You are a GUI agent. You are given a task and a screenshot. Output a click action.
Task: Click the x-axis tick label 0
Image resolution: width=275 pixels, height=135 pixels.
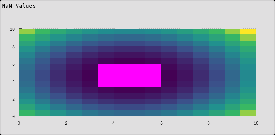[x=19, y=123]
